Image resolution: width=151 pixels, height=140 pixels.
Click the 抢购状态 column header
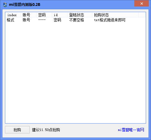[115, 15]
